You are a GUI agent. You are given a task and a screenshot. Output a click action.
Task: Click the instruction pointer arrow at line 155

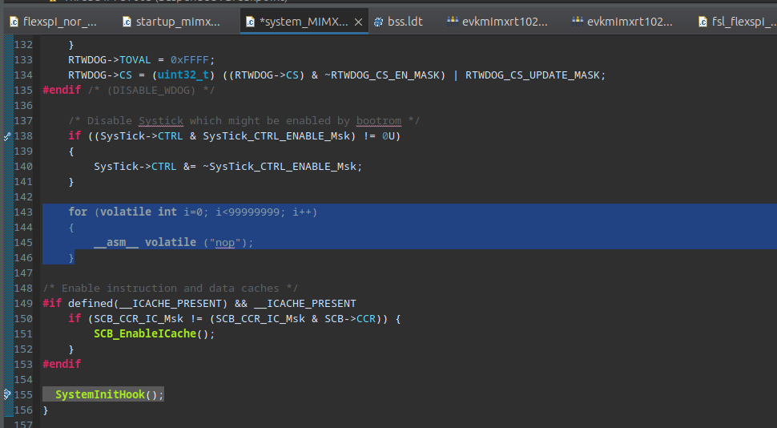8,394
